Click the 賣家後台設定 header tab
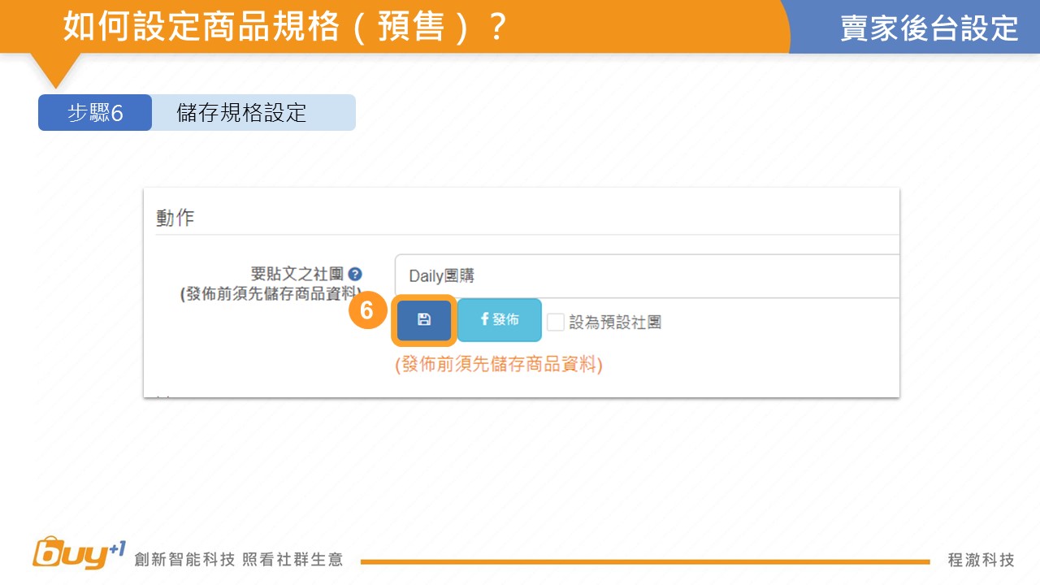1040x585 pixels. coord(929,28)
